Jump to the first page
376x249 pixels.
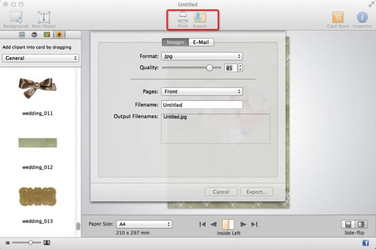pos(202,224)
